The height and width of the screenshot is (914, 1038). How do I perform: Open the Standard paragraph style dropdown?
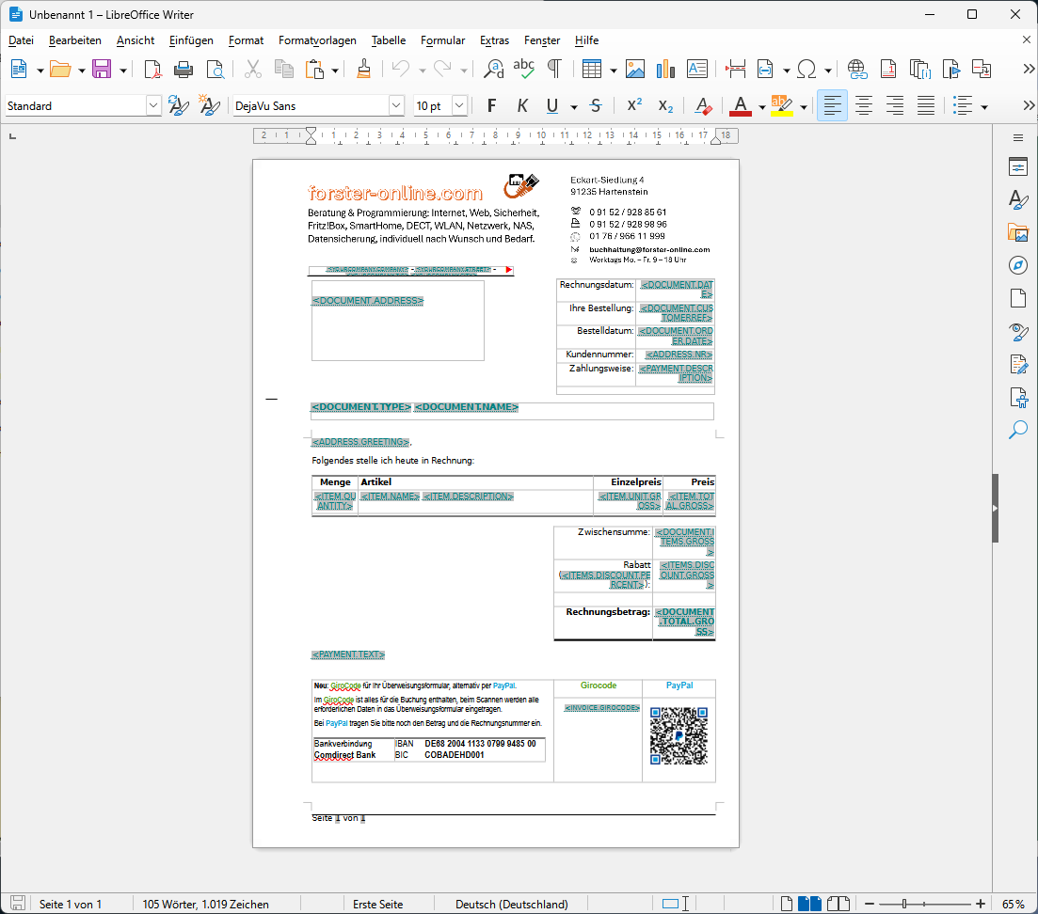pyautogui.click(x=152, y=105)
